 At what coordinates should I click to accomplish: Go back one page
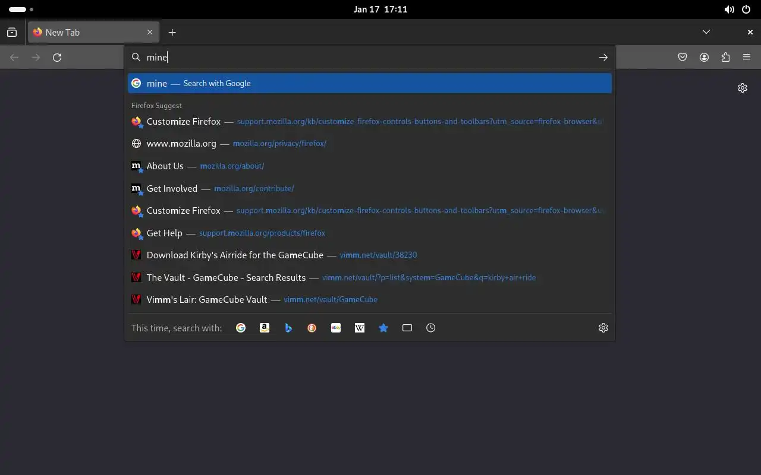point(14,58)
